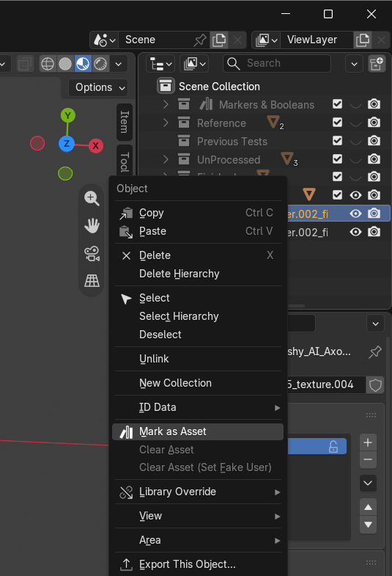Click the Scene Collection icon
The width and height of the screenshot is (392, 576).
click(166, 87)
